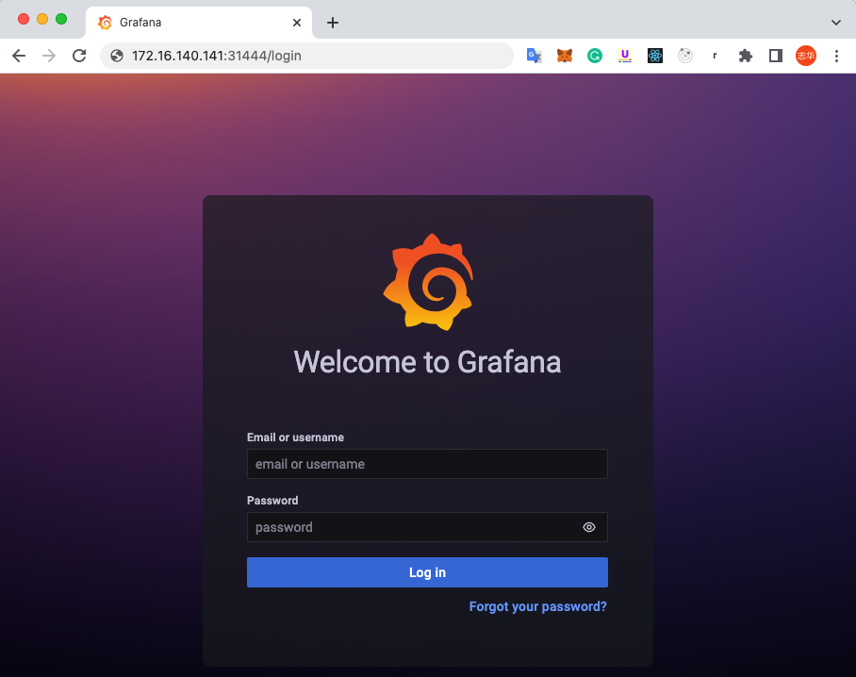
Task: Open the Extensions puzzle piece menu
Action: point(745,56)
